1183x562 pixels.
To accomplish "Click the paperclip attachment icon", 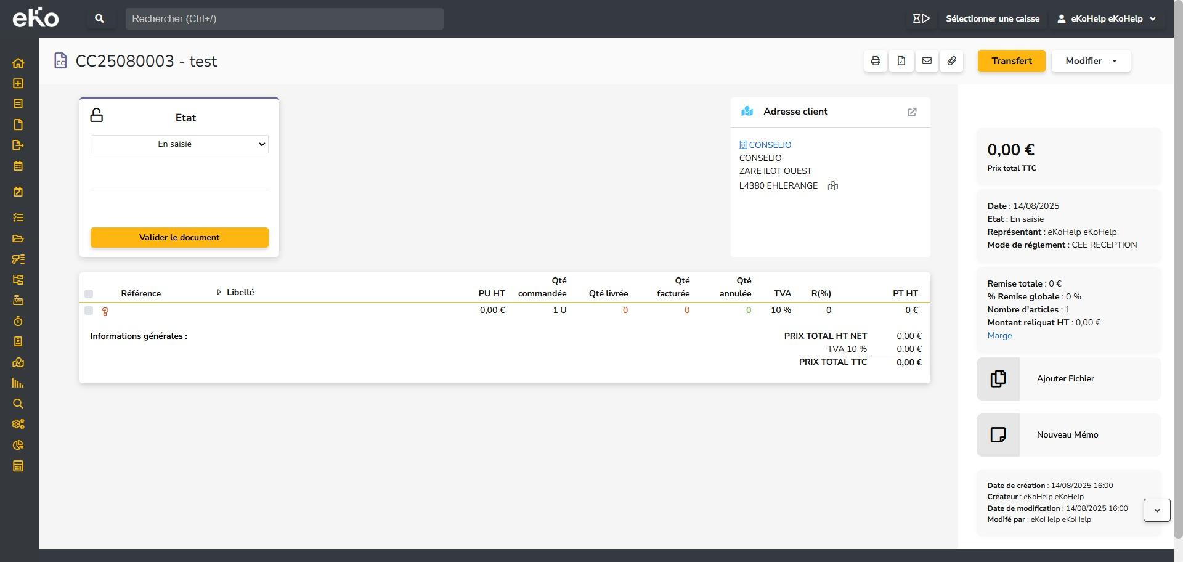I will (952, 61).
